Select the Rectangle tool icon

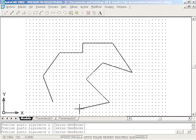coord(35,13)
